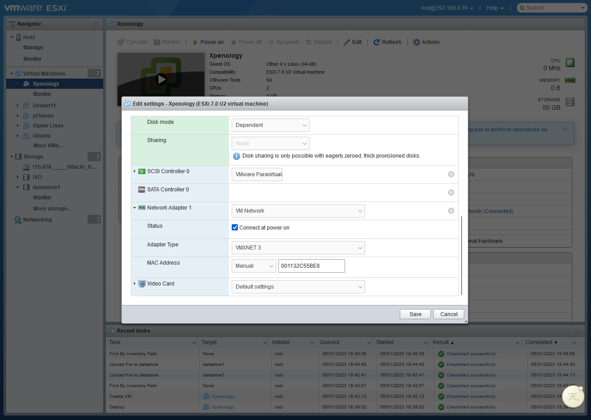Expand the Video Card settings row

tap(135, 284)
